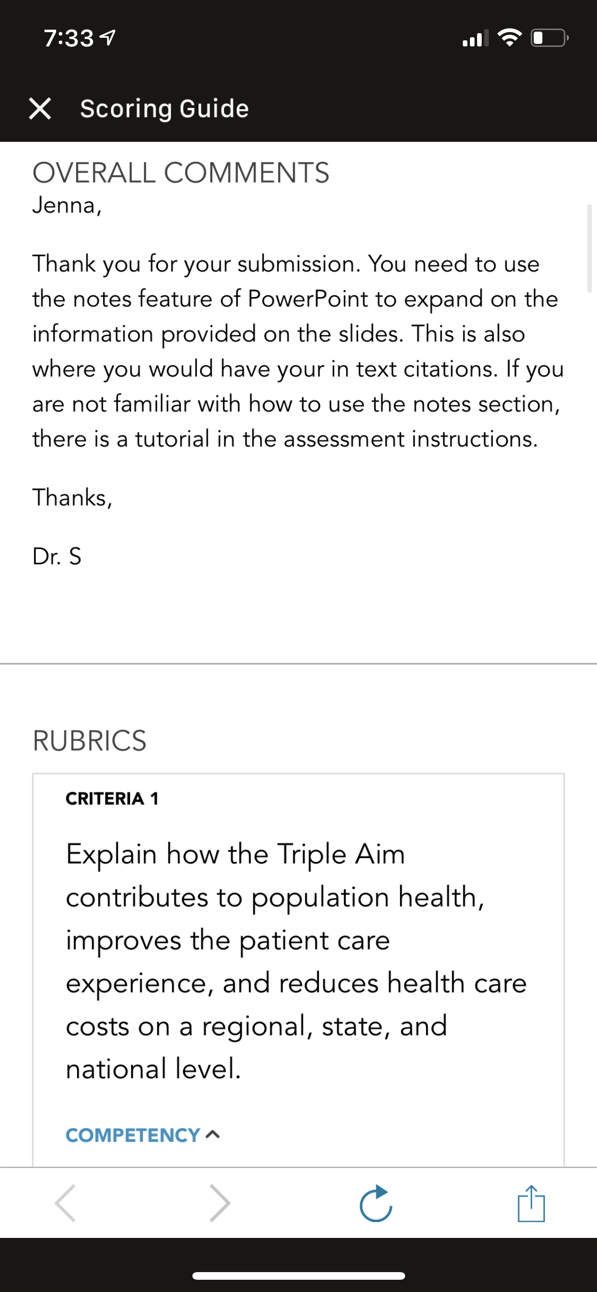Tap the vertical scrollbar indicator
The height and width of the screenshot is (1292, 597).
[589, 248]
